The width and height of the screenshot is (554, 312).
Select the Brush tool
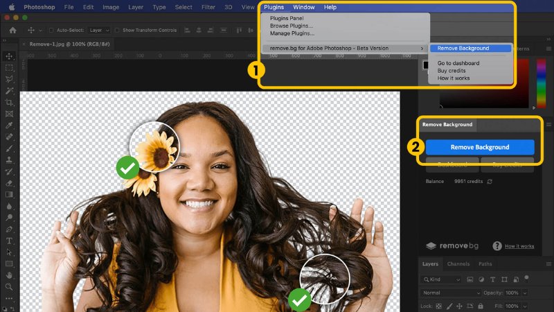coord(9,148)
